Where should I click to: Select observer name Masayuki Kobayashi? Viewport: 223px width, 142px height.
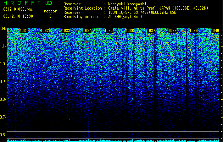pos(127,4)
